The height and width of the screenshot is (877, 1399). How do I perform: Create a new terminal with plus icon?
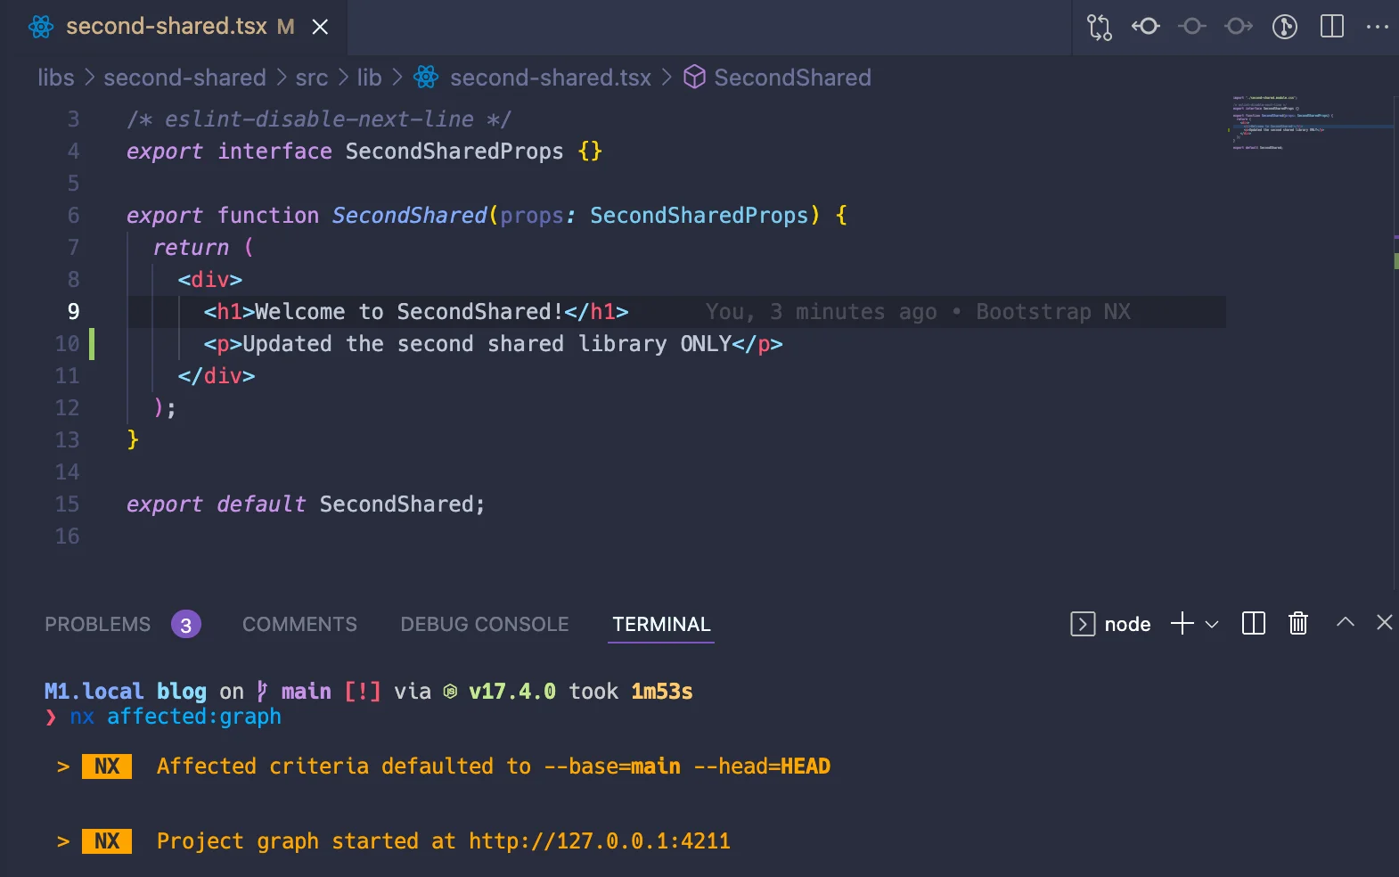click(1182, 623)
